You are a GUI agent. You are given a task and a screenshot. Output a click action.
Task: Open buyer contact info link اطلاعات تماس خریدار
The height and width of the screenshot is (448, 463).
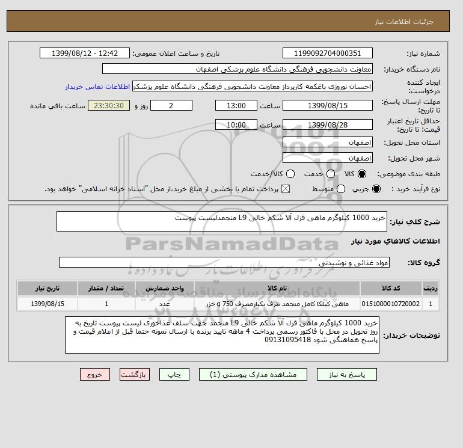click(97, 87)
